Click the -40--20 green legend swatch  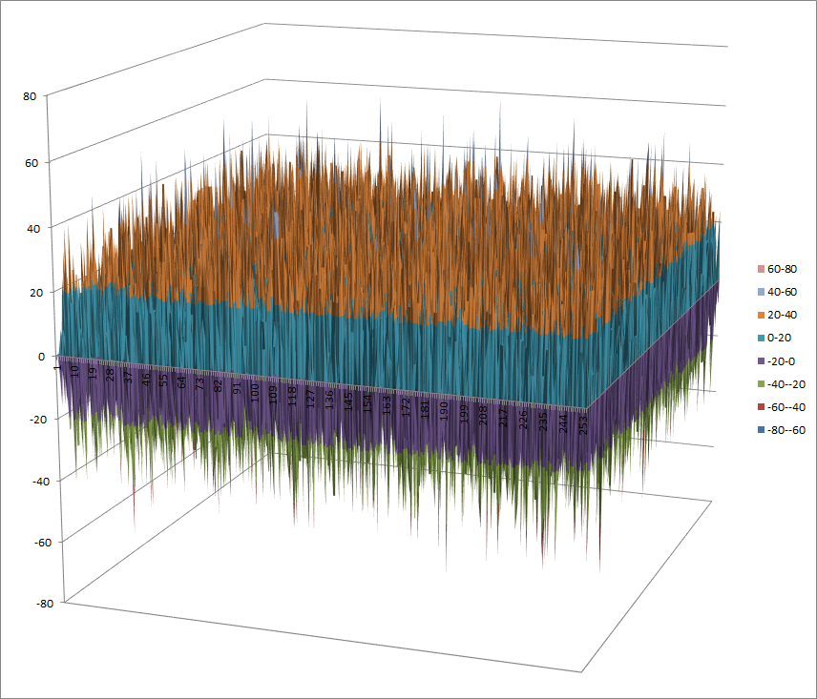[x=761, y=384]
